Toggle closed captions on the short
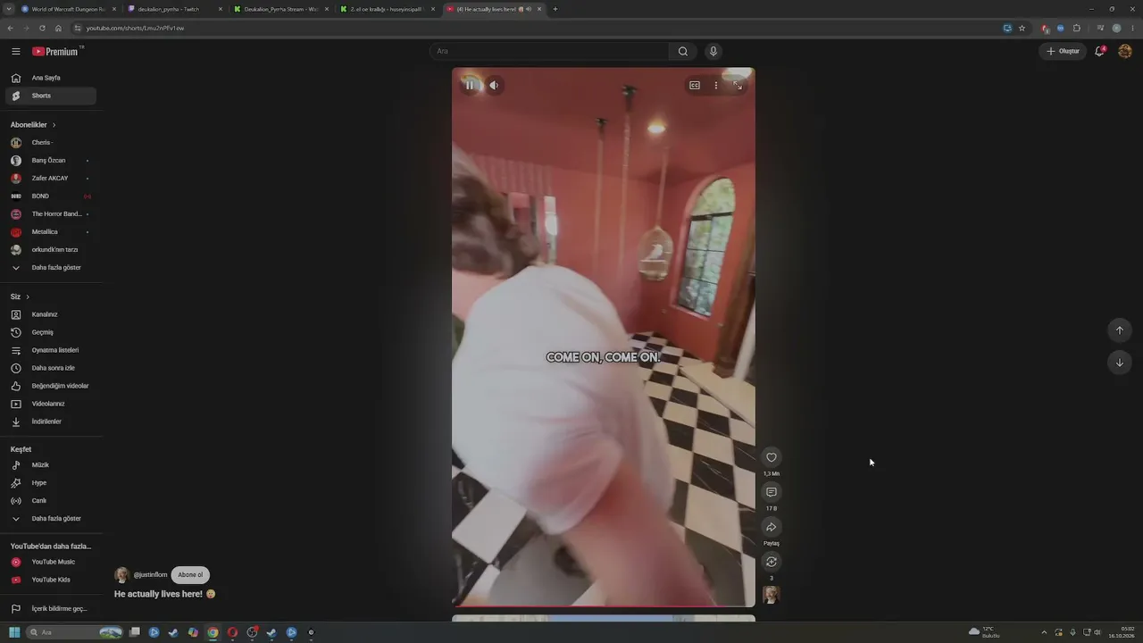 pyautogui.click(x=694, y=86)
